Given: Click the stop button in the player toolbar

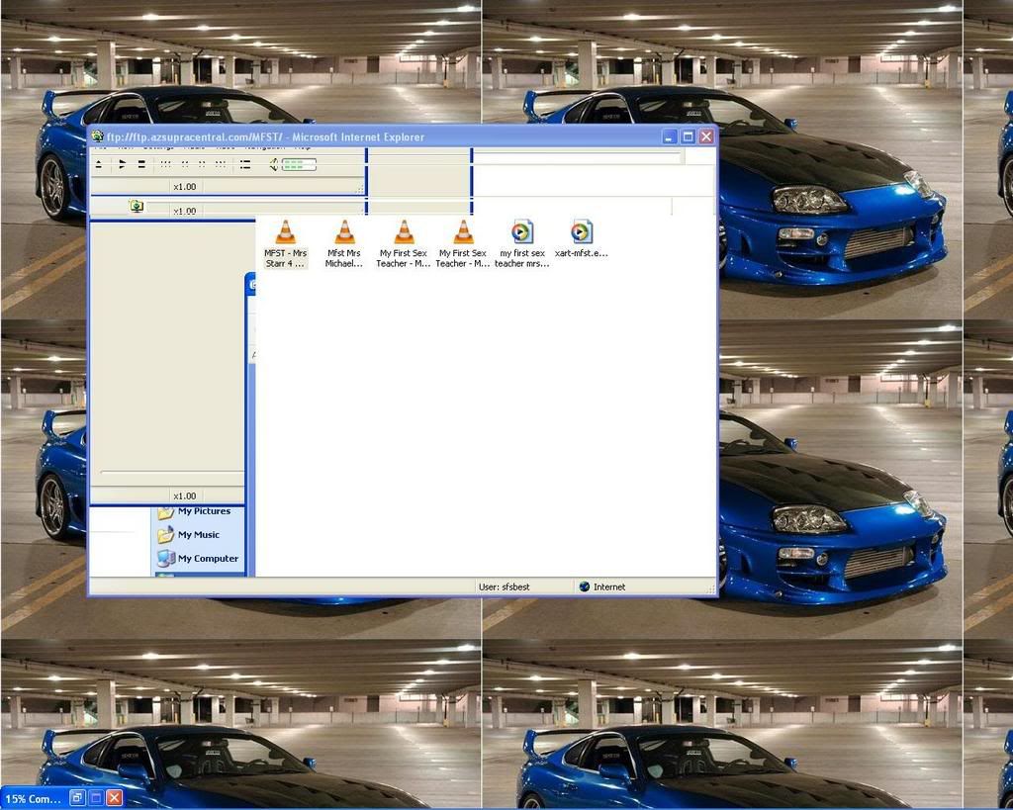Looking at the screenshot, I should (x=141, y=165).
